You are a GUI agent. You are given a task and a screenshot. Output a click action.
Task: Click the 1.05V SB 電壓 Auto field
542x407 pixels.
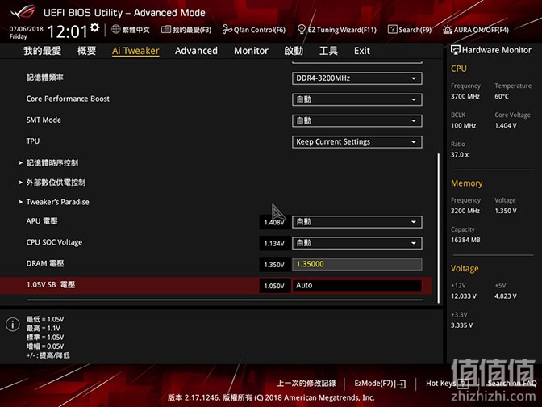click(x=356, y=285)
